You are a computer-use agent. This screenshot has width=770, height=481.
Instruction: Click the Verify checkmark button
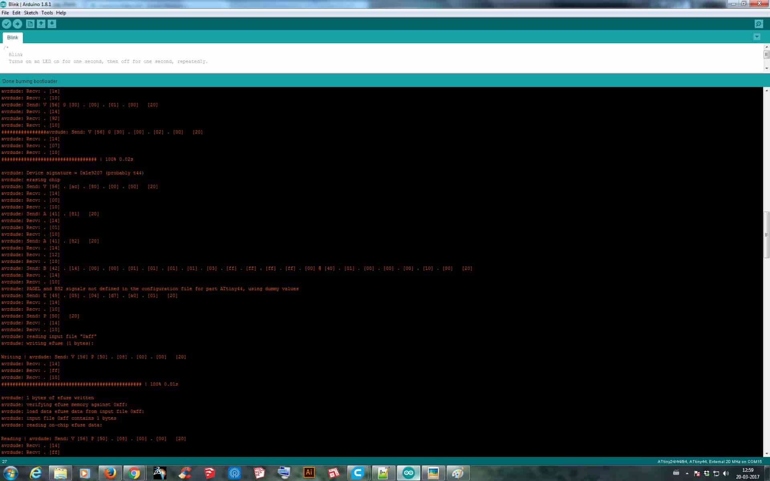(x=6, y=24)
